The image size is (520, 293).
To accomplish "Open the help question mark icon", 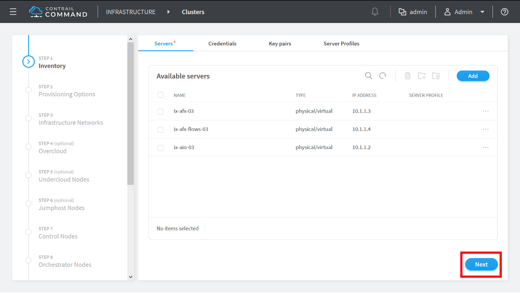I will point(504,12).
